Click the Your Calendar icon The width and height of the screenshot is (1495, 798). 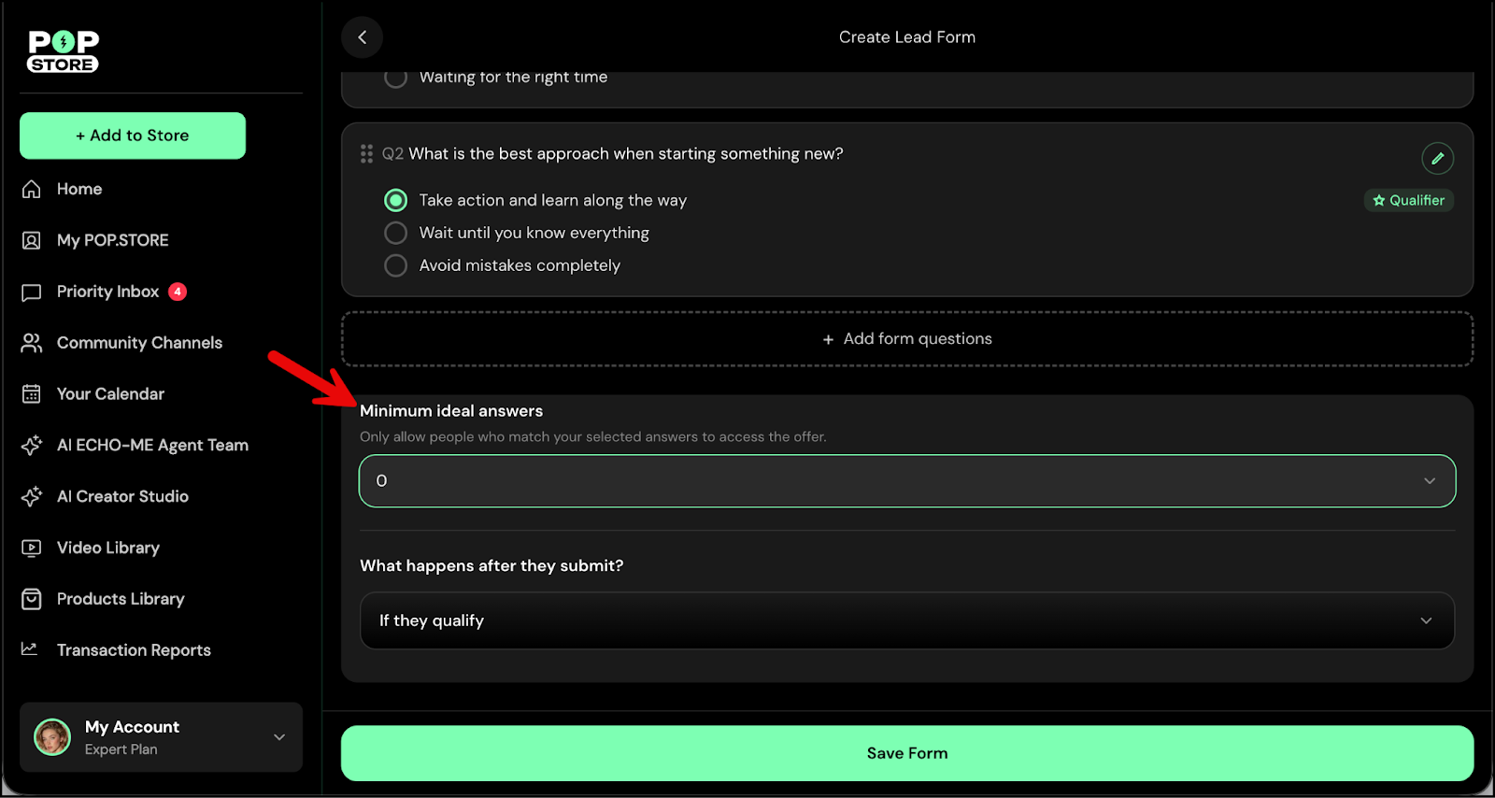[x=32, y=394]
